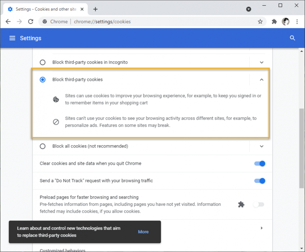Expand Block third-party cookies in Incognito details

pyautogui.click(x=262, y=62)
